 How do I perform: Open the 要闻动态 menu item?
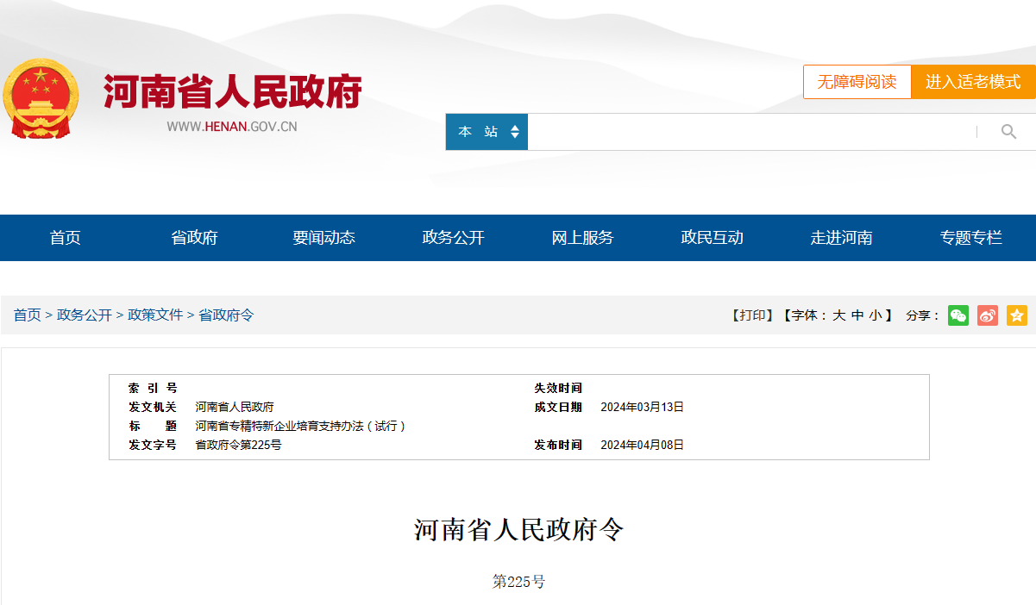pos(323,238)
